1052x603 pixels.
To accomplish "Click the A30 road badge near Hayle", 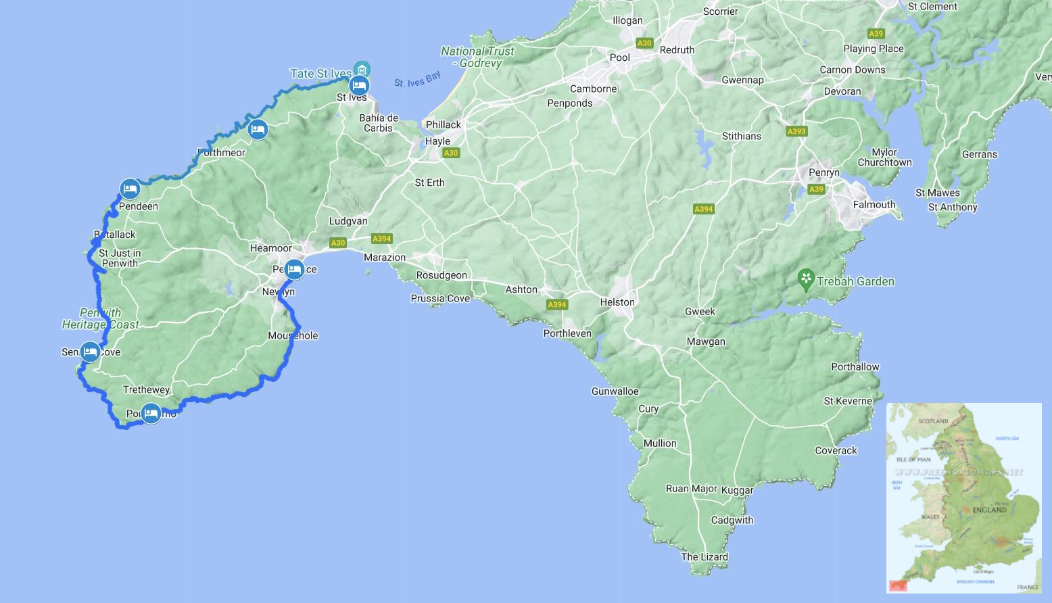I will click(451, 153).
